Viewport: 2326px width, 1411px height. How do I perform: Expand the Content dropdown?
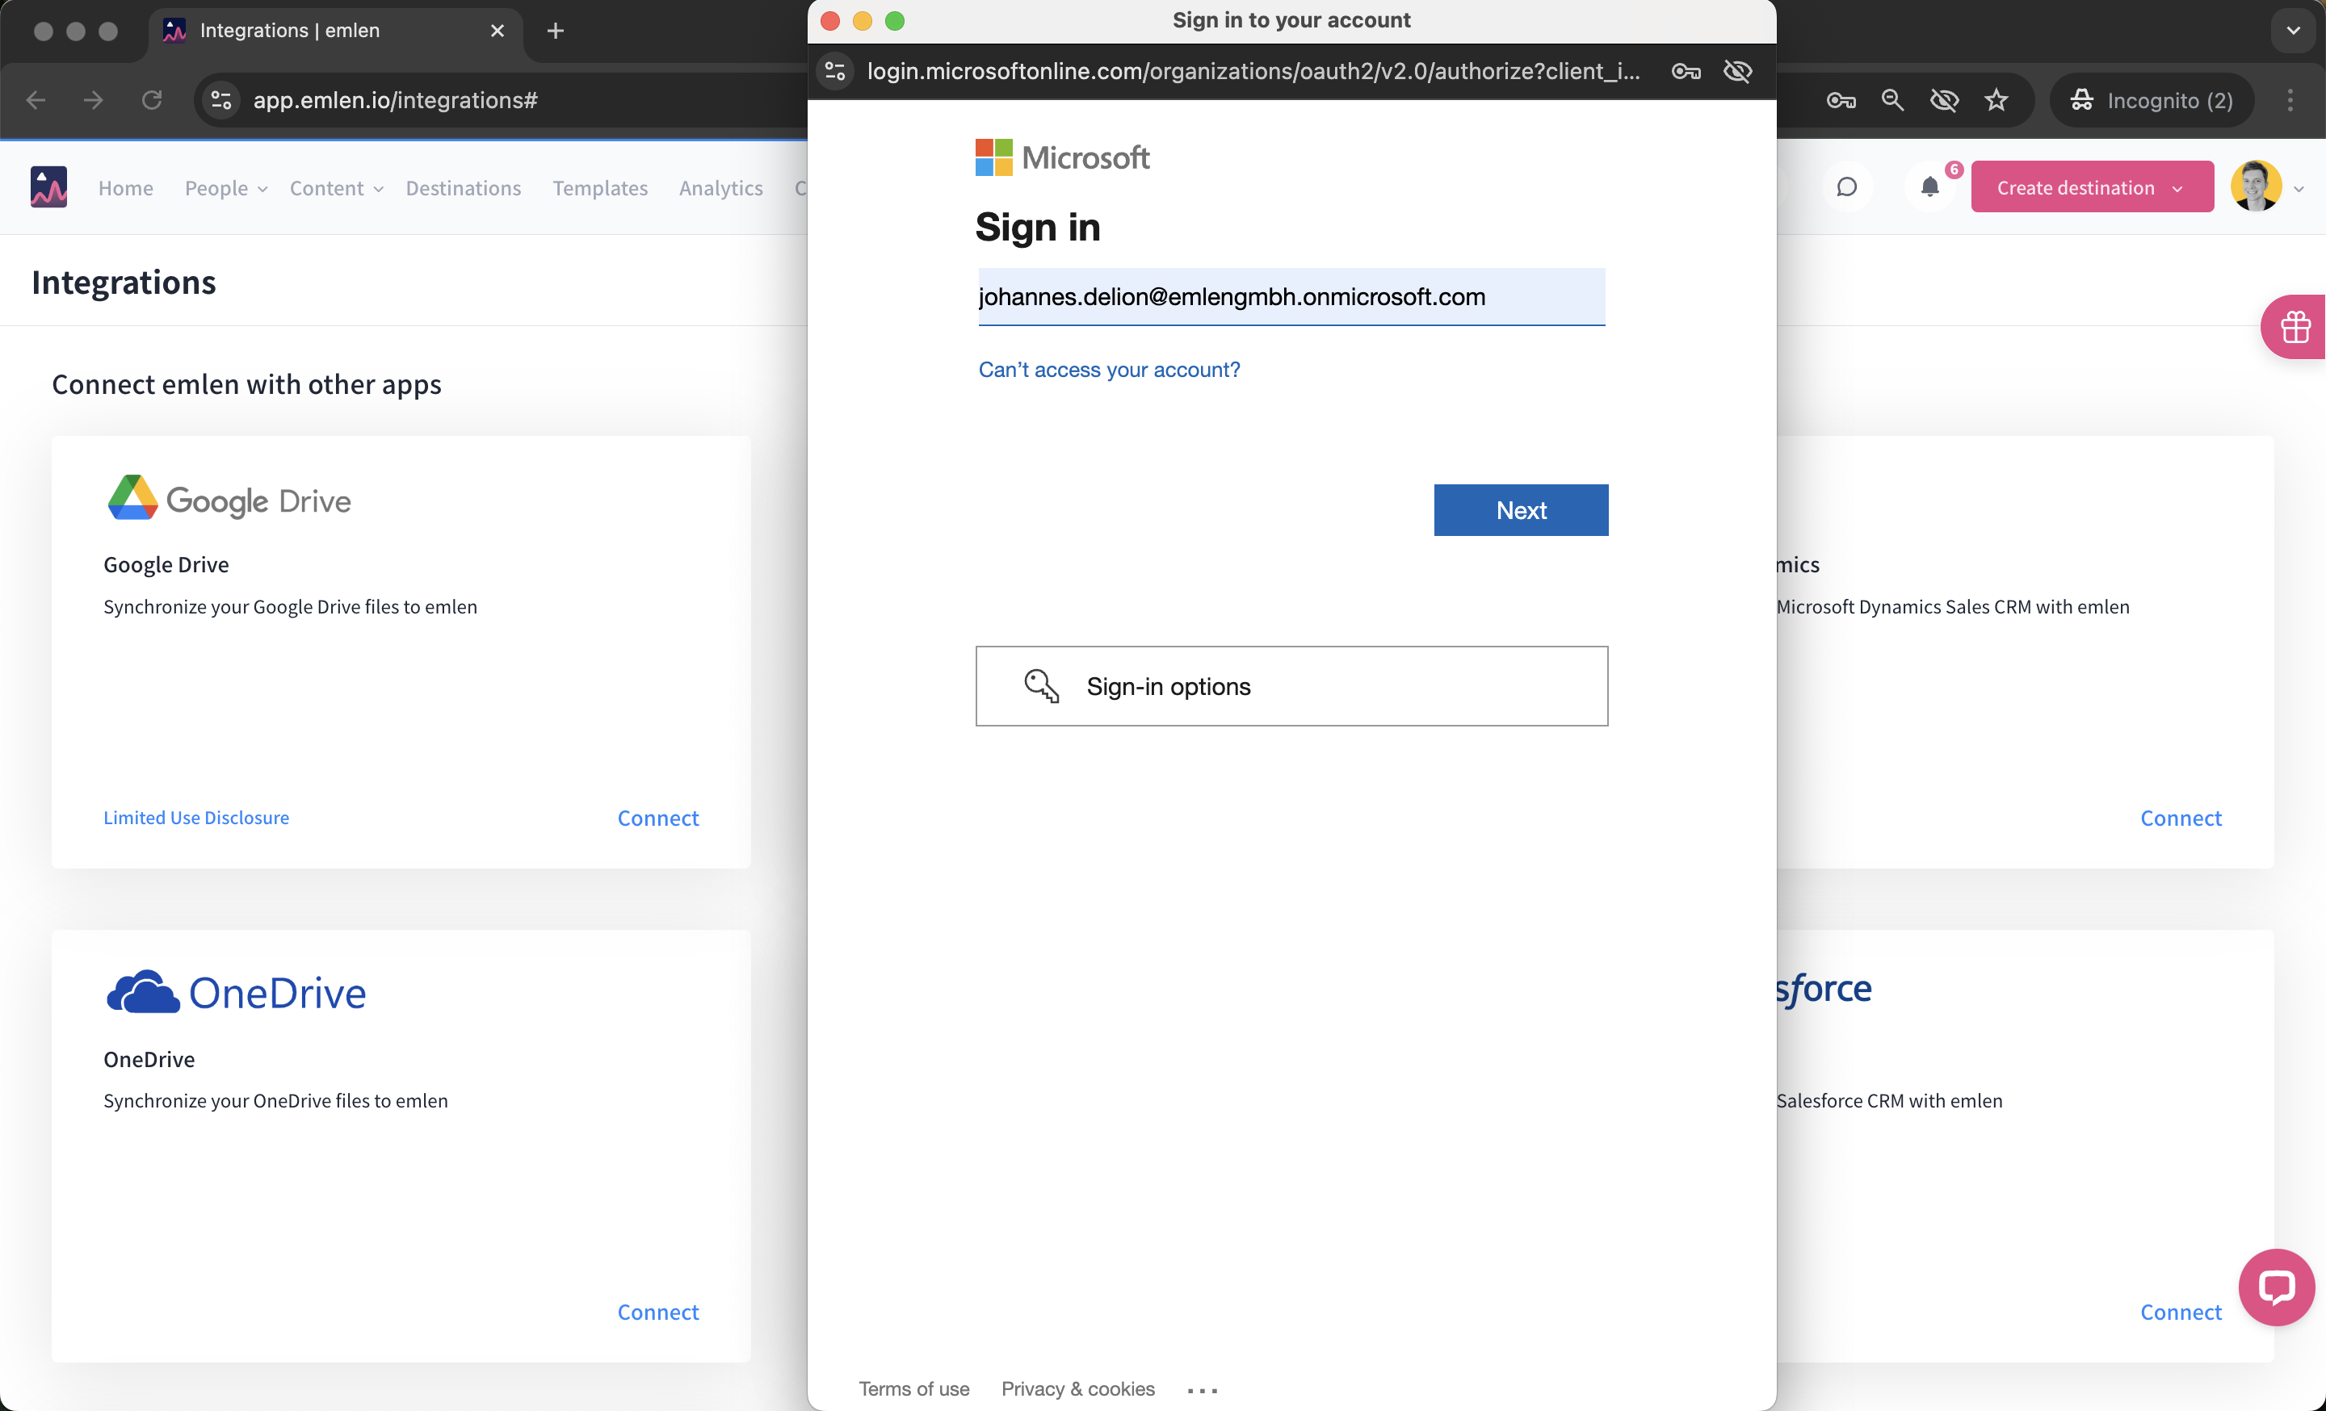336,188
